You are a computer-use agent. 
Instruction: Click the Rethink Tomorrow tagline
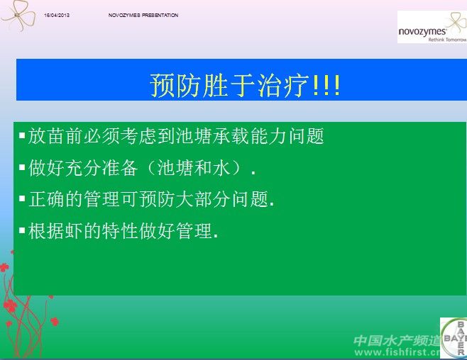pos(446,40)
